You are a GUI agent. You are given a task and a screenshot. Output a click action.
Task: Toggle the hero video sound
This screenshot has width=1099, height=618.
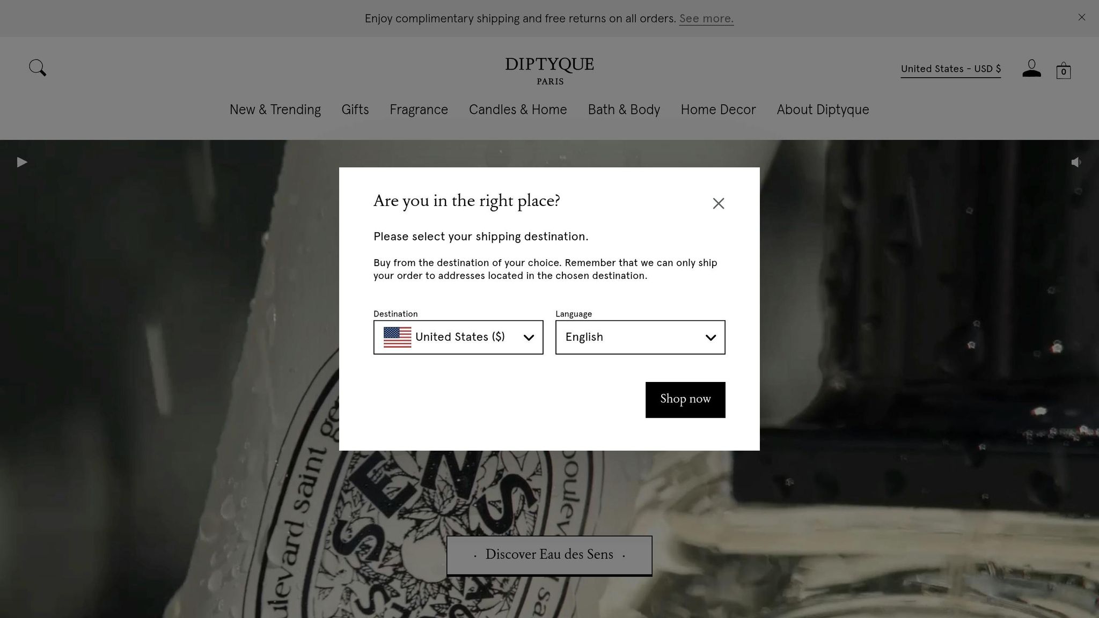click(1076, 162)
